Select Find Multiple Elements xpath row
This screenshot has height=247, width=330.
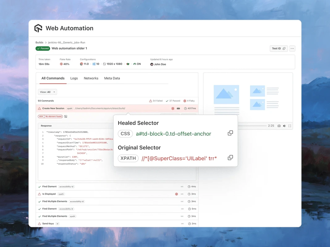(x=117, y=216)
